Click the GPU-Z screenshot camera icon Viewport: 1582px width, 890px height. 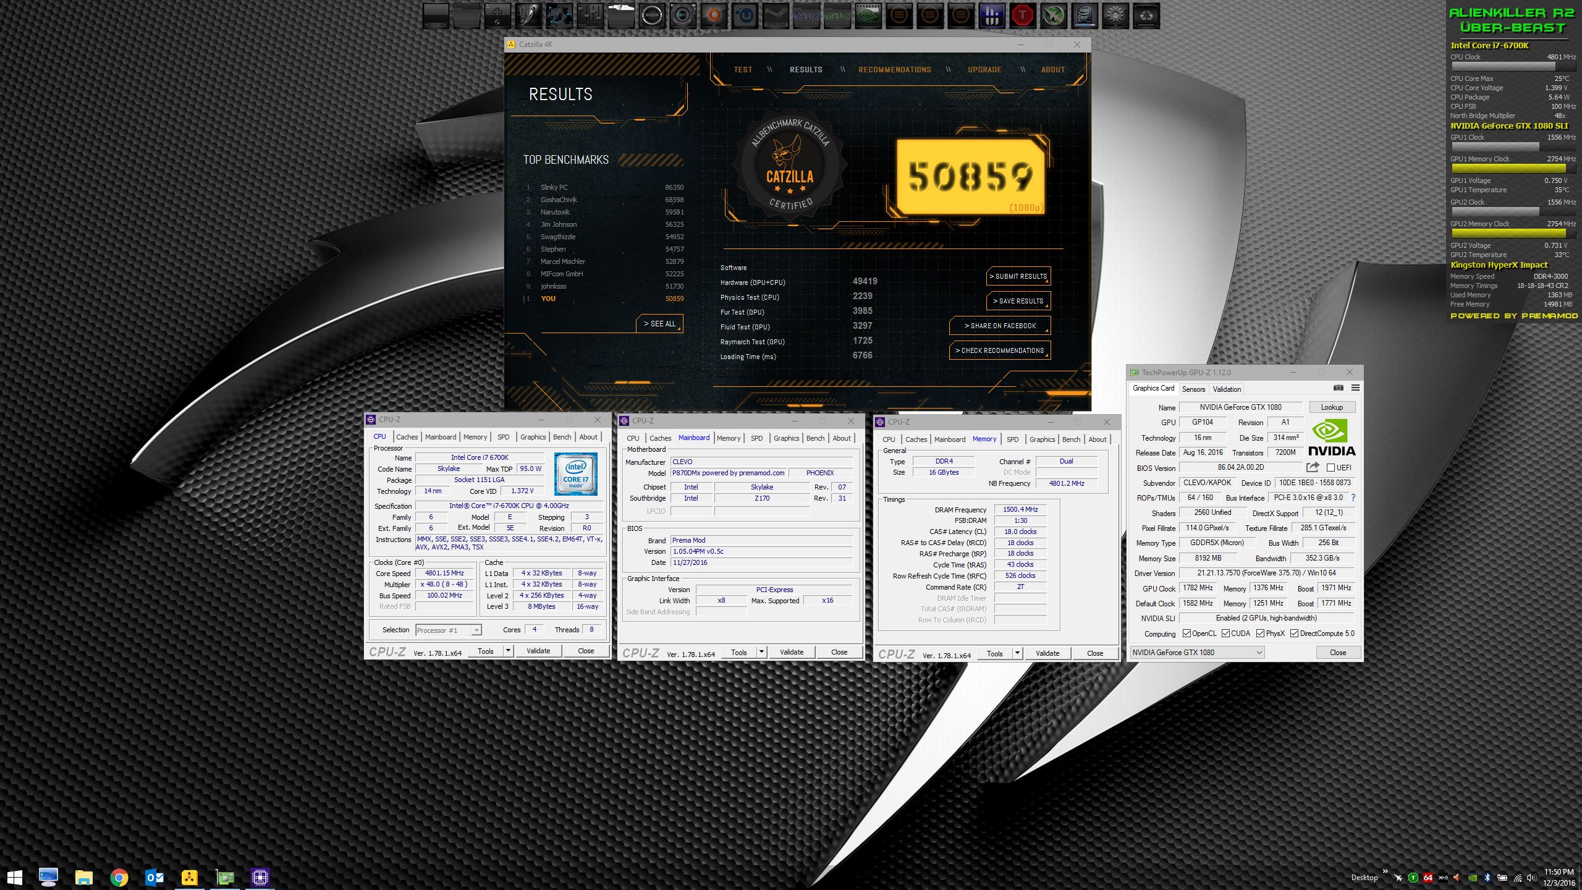(1338, 388)
